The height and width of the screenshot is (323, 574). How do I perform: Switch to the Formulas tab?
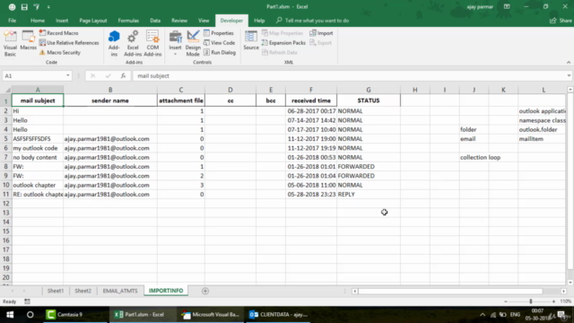(x=128, y=21)
